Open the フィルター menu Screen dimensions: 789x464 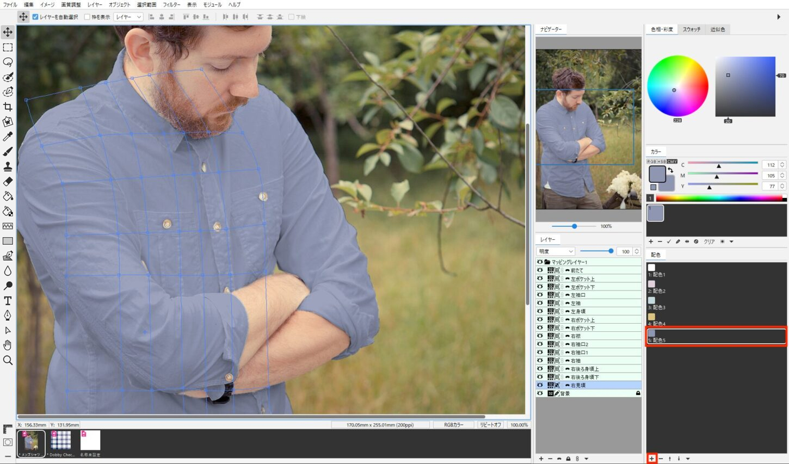click(x=171, y=4)
